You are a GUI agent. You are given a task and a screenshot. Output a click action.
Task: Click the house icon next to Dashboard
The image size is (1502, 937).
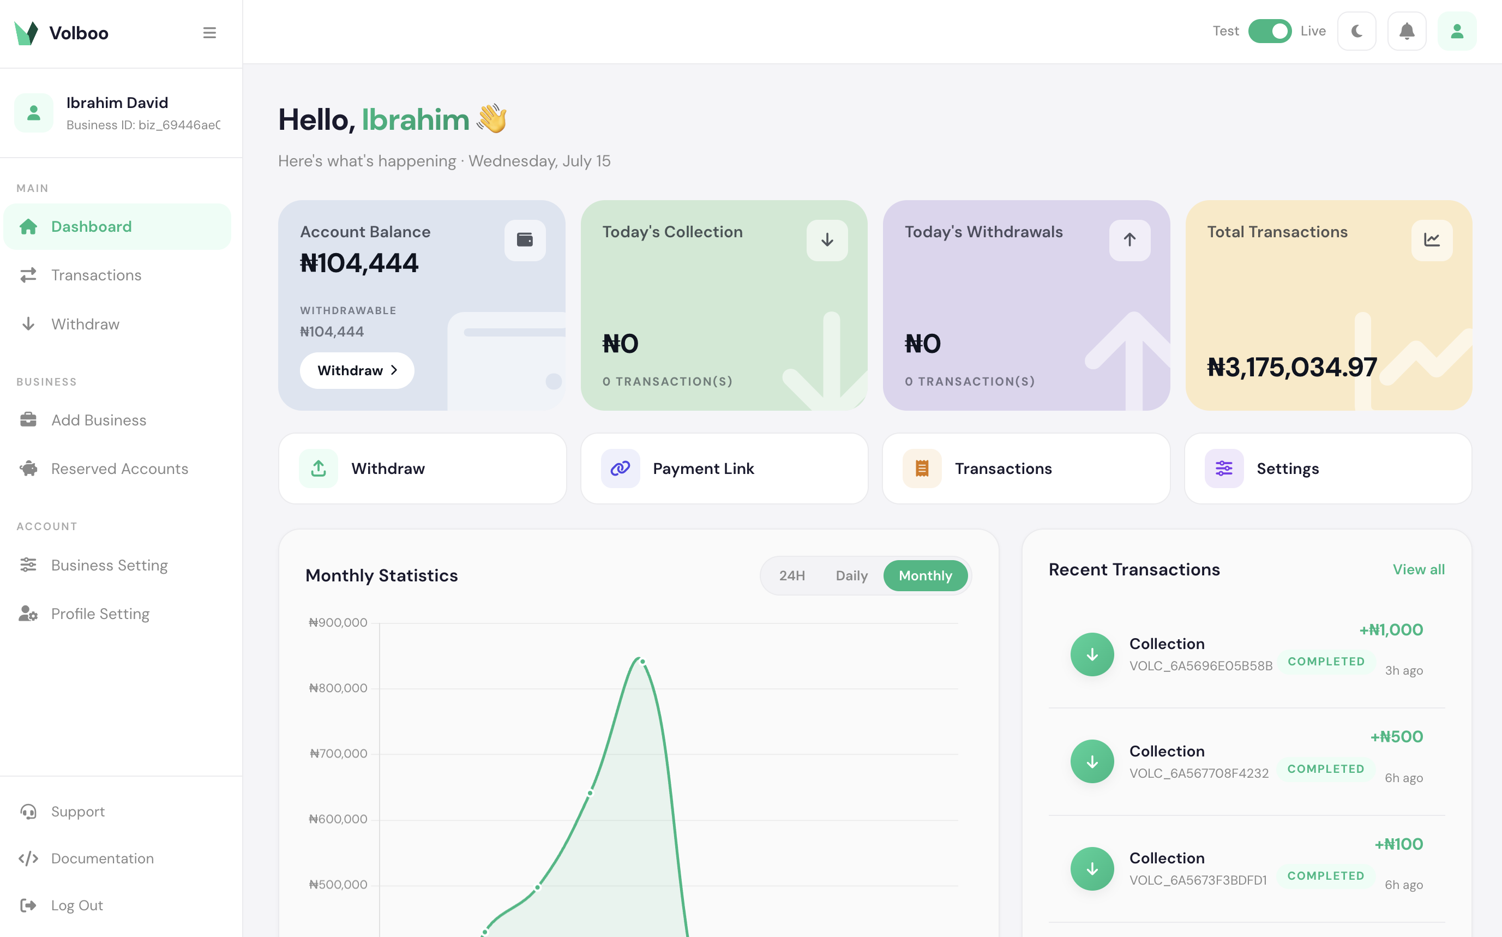(x=28, y=226)
